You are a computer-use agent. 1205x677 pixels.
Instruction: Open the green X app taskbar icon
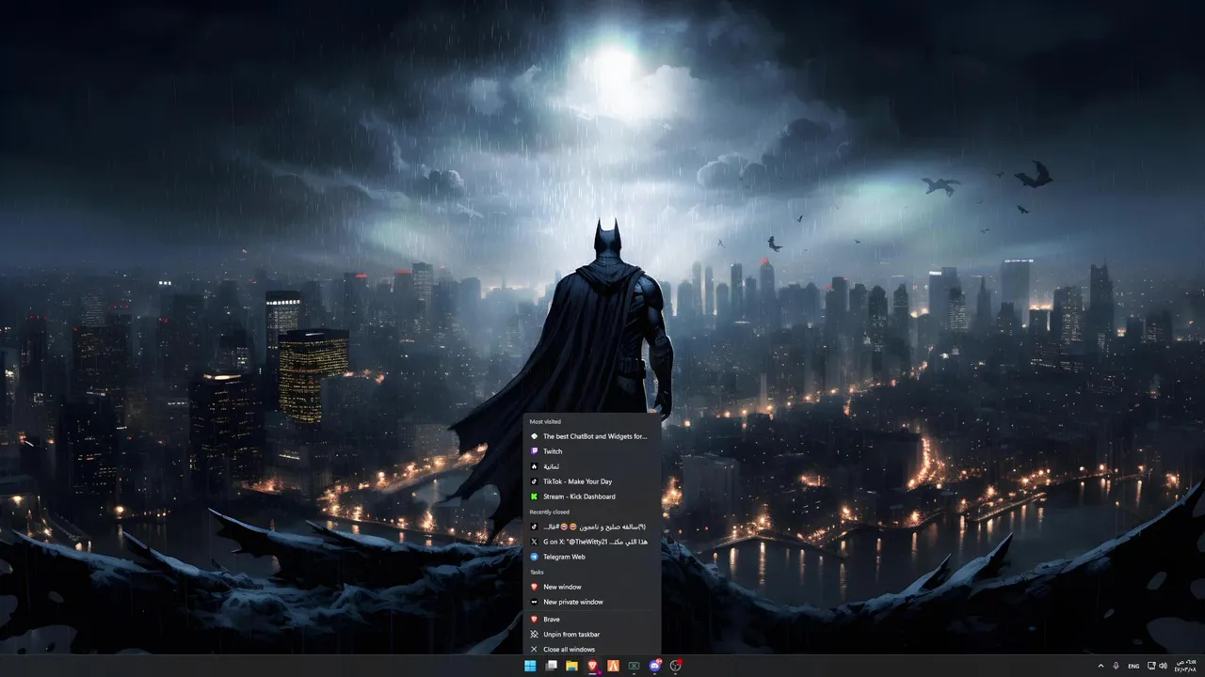(634, 666)
